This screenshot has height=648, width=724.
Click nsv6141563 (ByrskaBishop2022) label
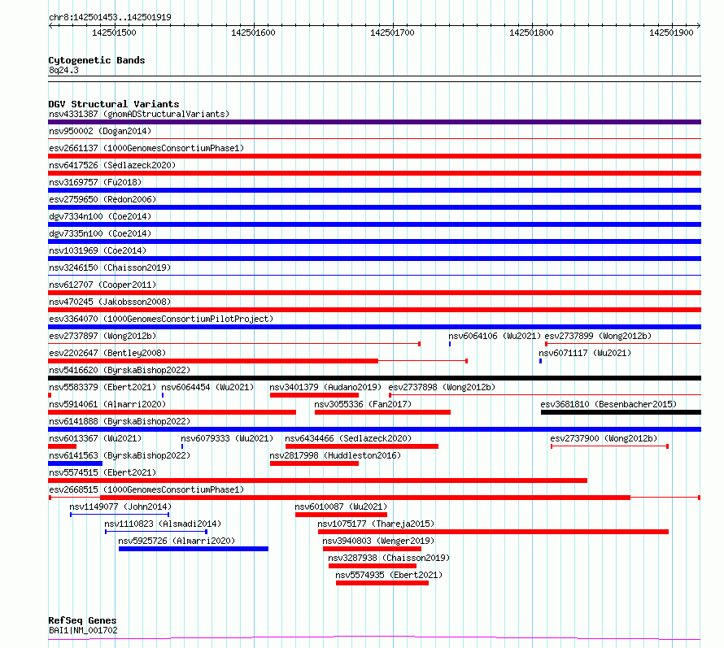tap(120, 455)
